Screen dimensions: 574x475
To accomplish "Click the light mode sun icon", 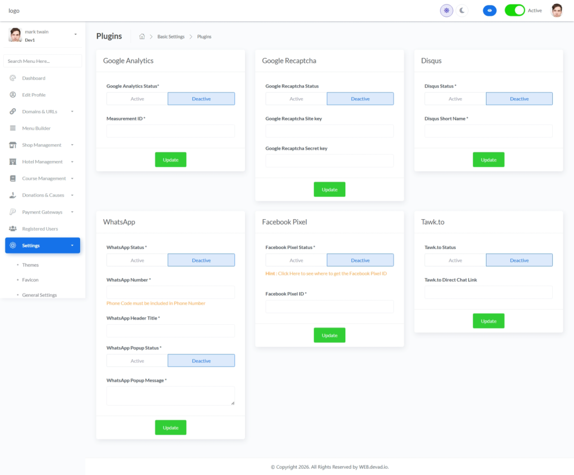I will click(x=446, y=11).
